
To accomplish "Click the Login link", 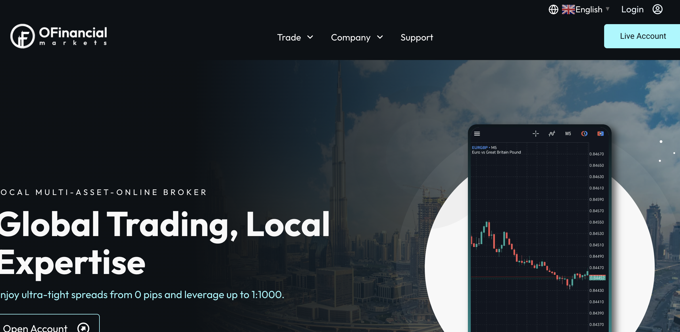I will [632, 9].
